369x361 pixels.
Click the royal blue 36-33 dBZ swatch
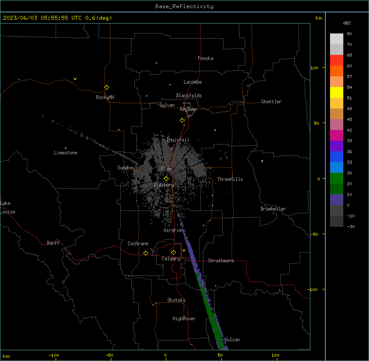point(336,157)
